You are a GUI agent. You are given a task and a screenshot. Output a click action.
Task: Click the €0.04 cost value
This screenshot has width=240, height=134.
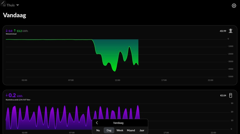223,96
